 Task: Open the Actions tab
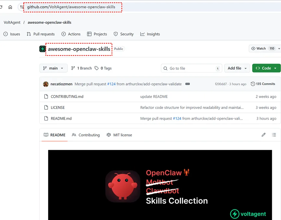pyautogui.click(x=71, y=34)
